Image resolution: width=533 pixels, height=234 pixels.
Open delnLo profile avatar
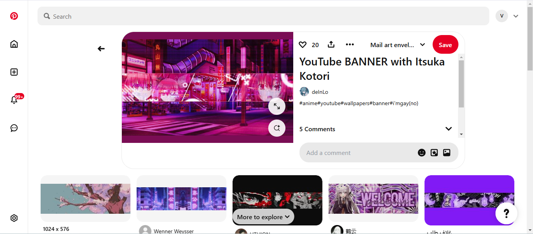click(304, 92)
